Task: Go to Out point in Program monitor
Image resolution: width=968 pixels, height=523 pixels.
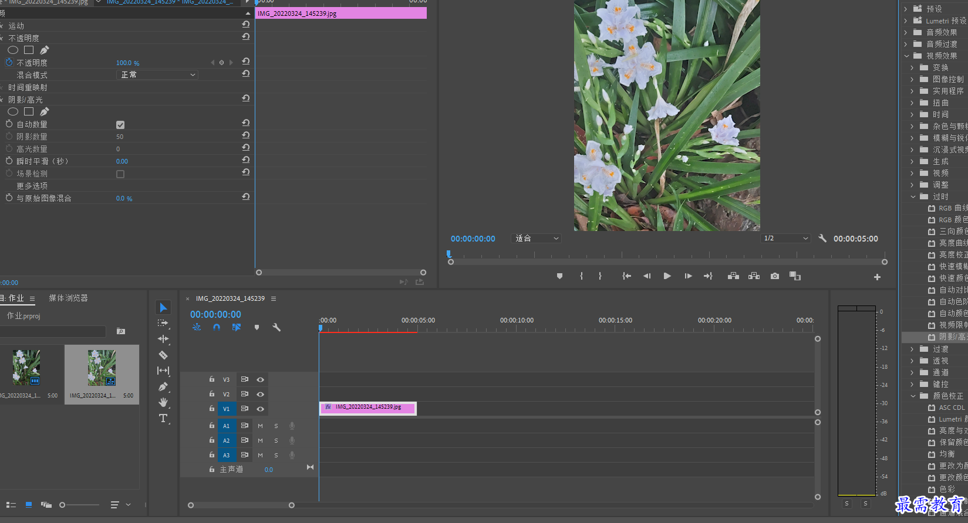Action: (x=708, y=276)
